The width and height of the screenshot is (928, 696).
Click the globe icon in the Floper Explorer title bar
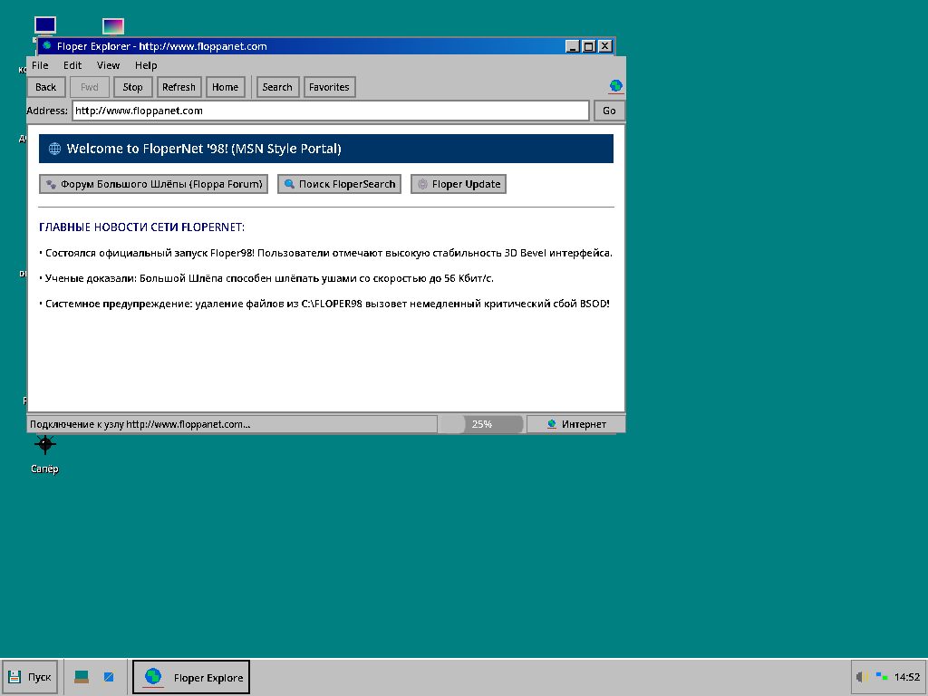coord(47,45)
